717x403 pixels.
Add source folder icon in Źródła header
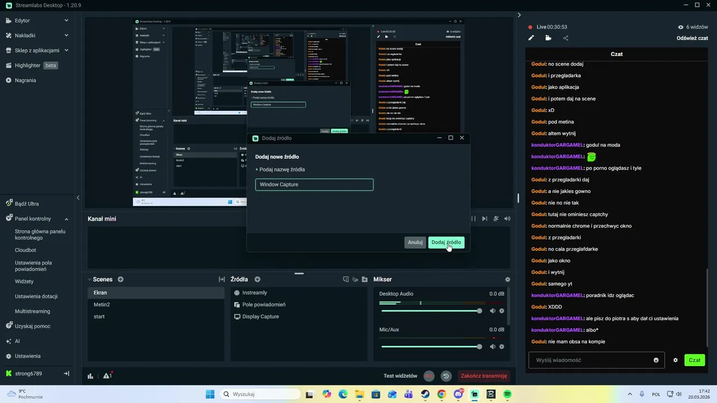[365, 279]
